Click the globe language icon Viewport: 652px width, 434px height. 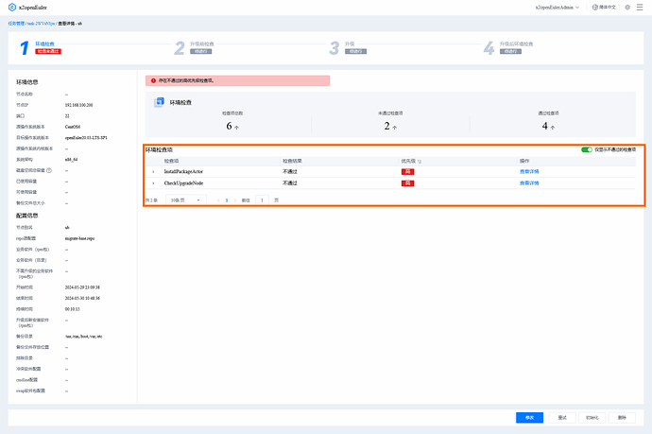[608, 7]
